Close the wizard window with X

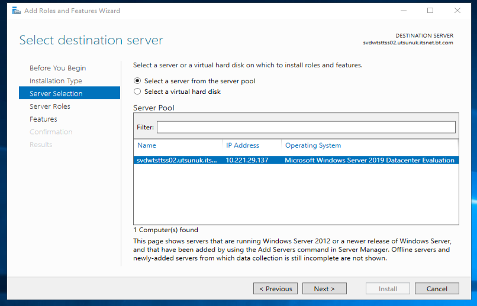(x=457, y=11)
